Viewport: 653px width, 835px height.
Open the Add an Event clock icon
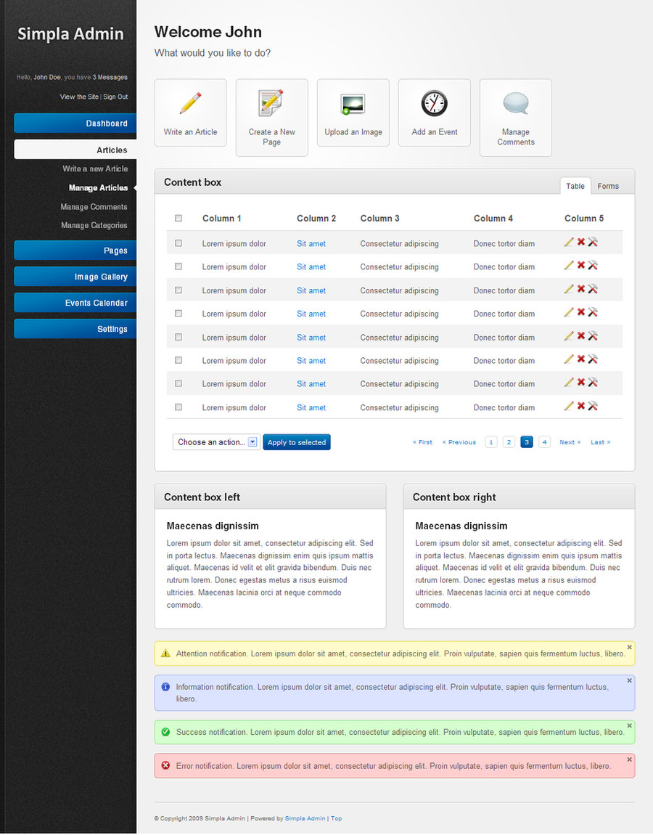435,103
